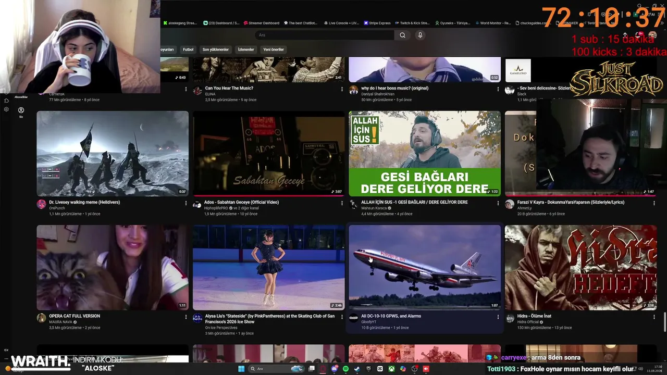Image resolution: width=667 pixels, height=375 pixels.
Task: Open 'OPERA CAT FULL VERSION' video title
Action: click(x=75, y=316)
